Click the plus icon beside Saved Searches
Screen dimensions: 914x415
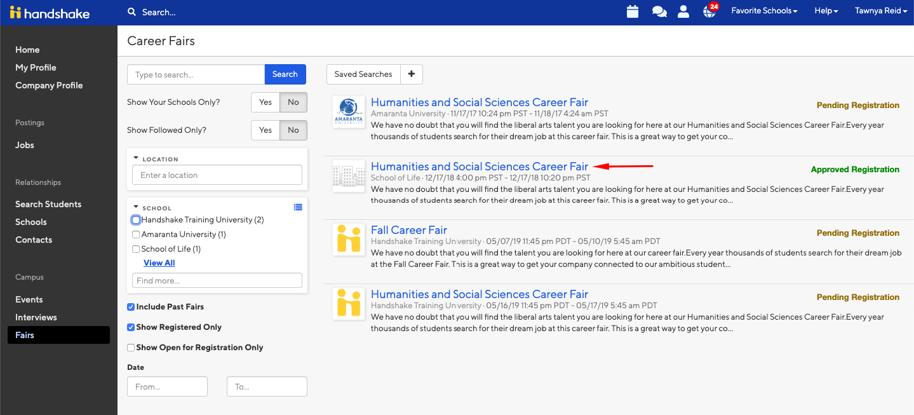coord(412,74)
